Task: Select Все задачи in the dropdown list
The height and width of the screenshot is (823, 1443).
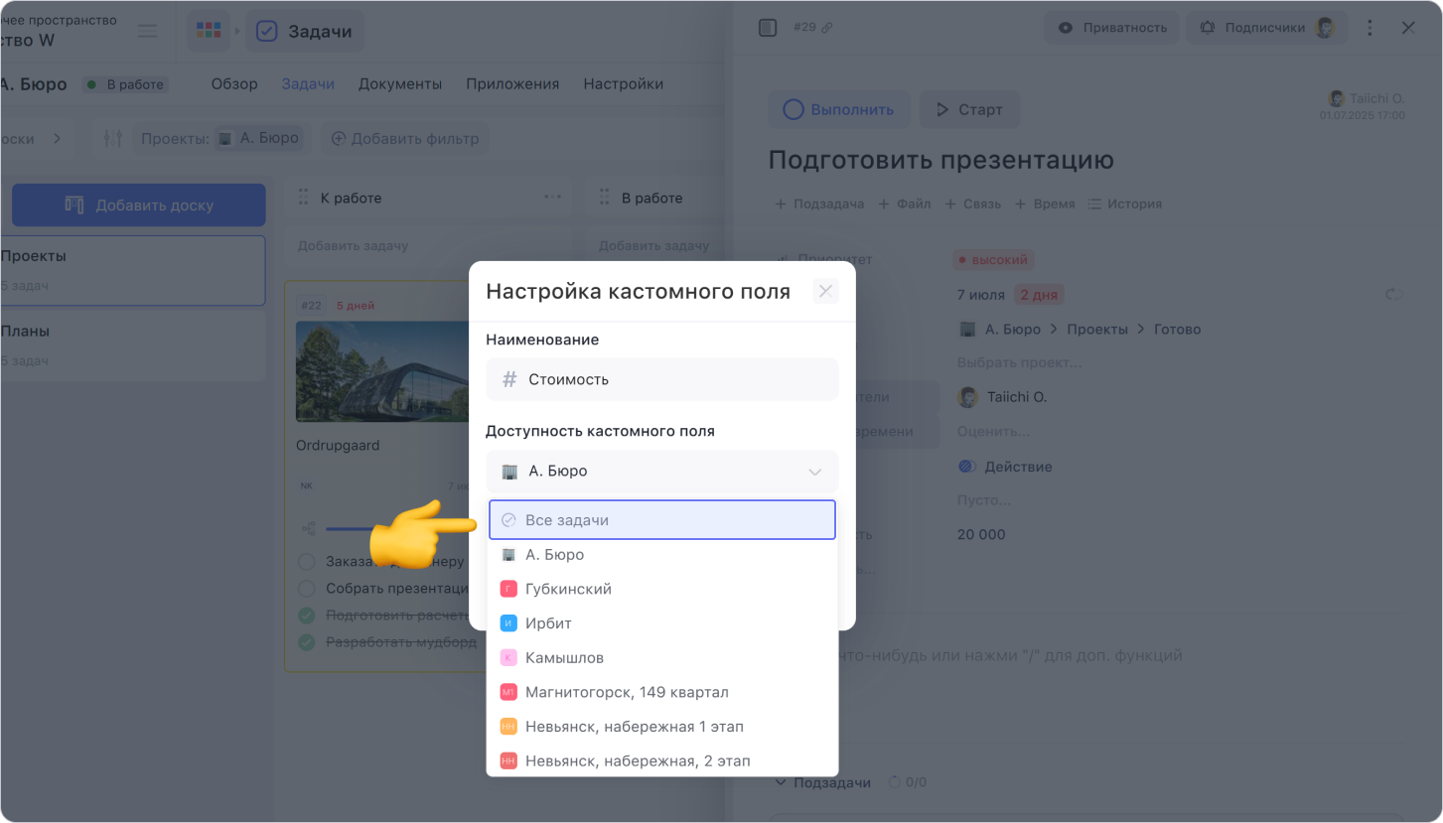Action: (662, 520)
